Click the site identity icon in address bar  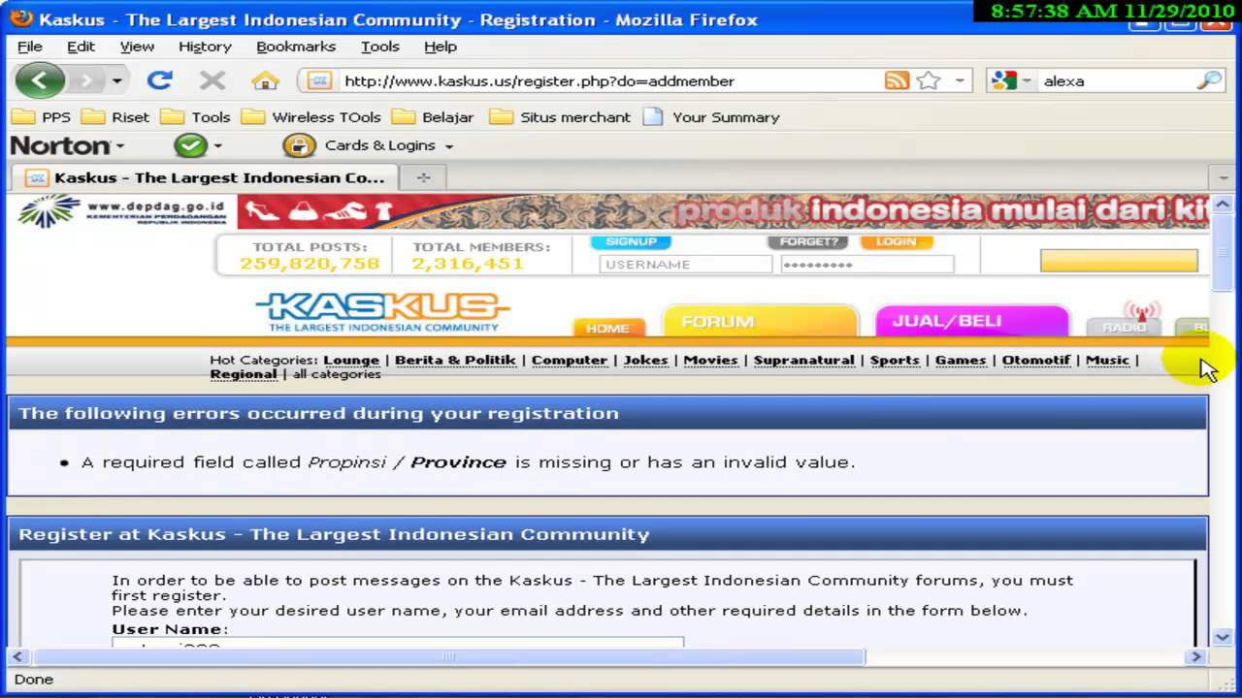pyautogui.click(x=319, y=81)
